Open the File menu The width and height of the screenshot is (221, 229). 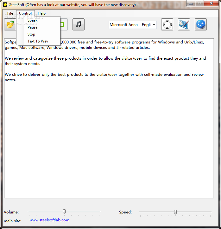(10, 13)
